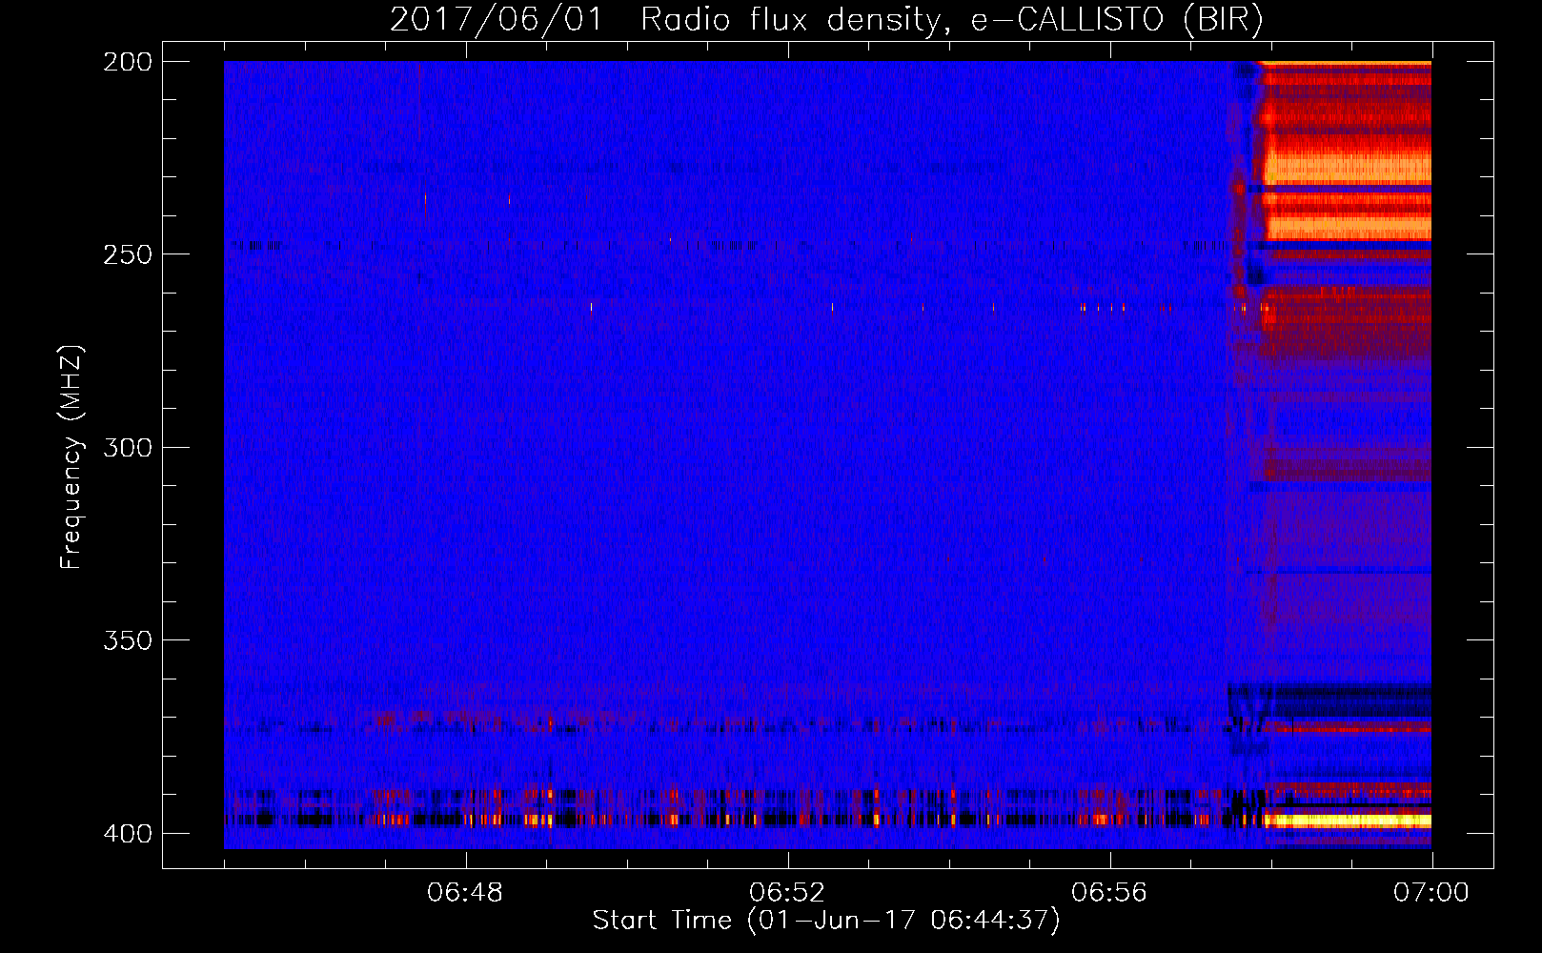Click the 06:52 time tick label

pyautogui.click(x=787, y=893)
